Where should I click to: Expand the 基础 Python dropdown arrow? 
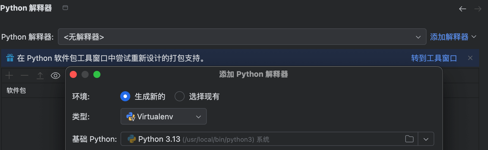[x=426, y=139]
